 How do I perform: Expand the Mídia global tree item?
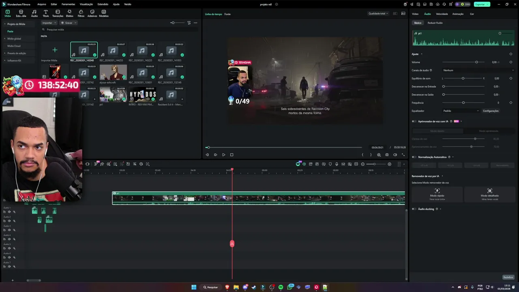click(5, 39)
